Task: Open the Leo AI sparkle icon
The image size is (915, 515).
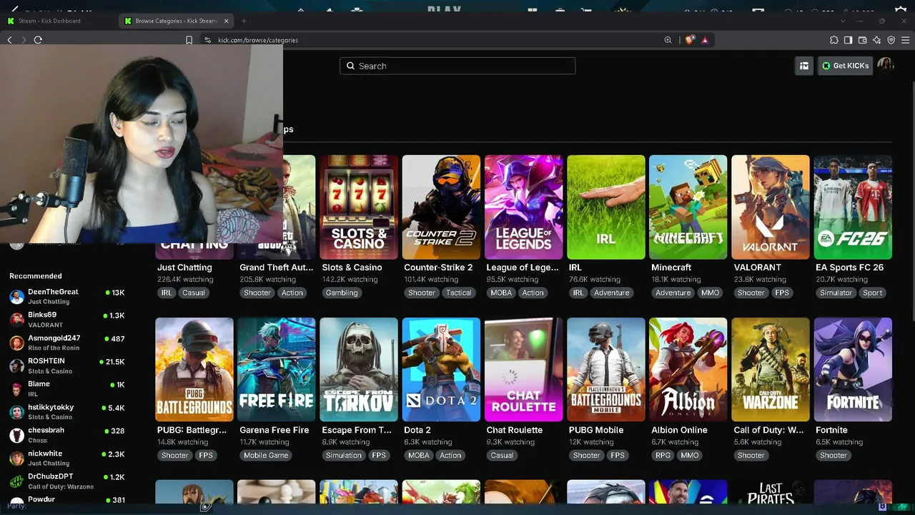Action: coord(876,40)
